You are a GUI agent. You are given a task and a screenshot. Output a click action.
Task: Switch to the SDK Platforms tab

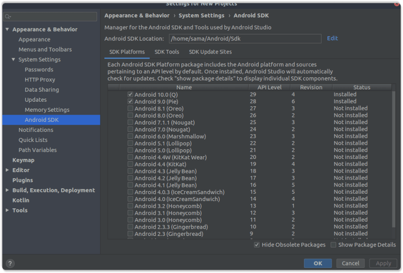point(127,52)
